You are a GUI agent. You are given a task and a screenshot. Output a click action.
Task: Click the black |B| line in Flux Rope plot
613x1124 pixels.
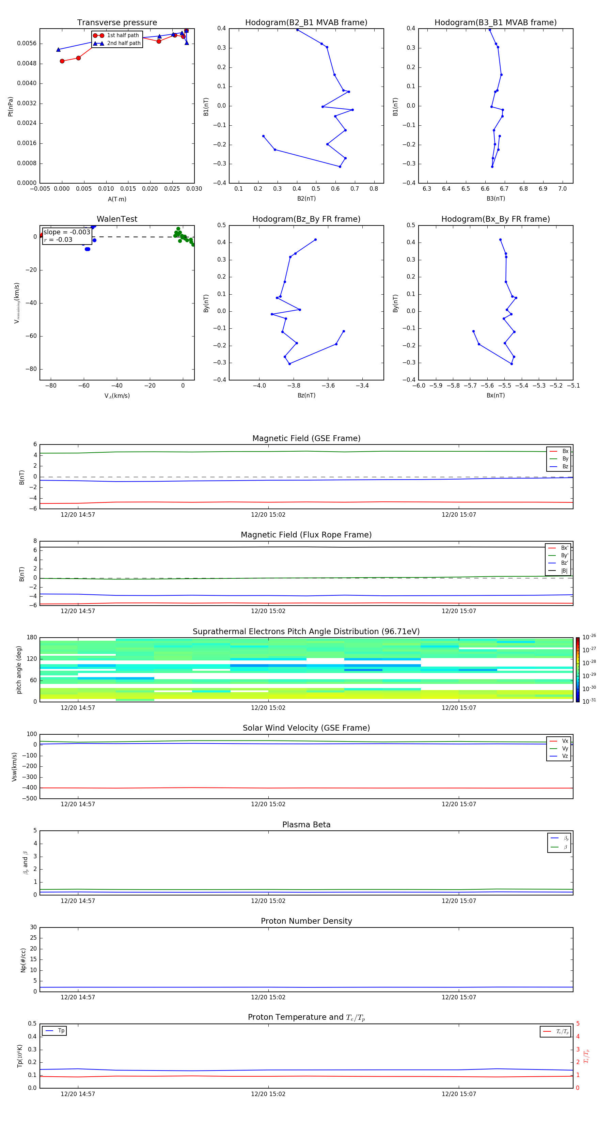[306, 547]
